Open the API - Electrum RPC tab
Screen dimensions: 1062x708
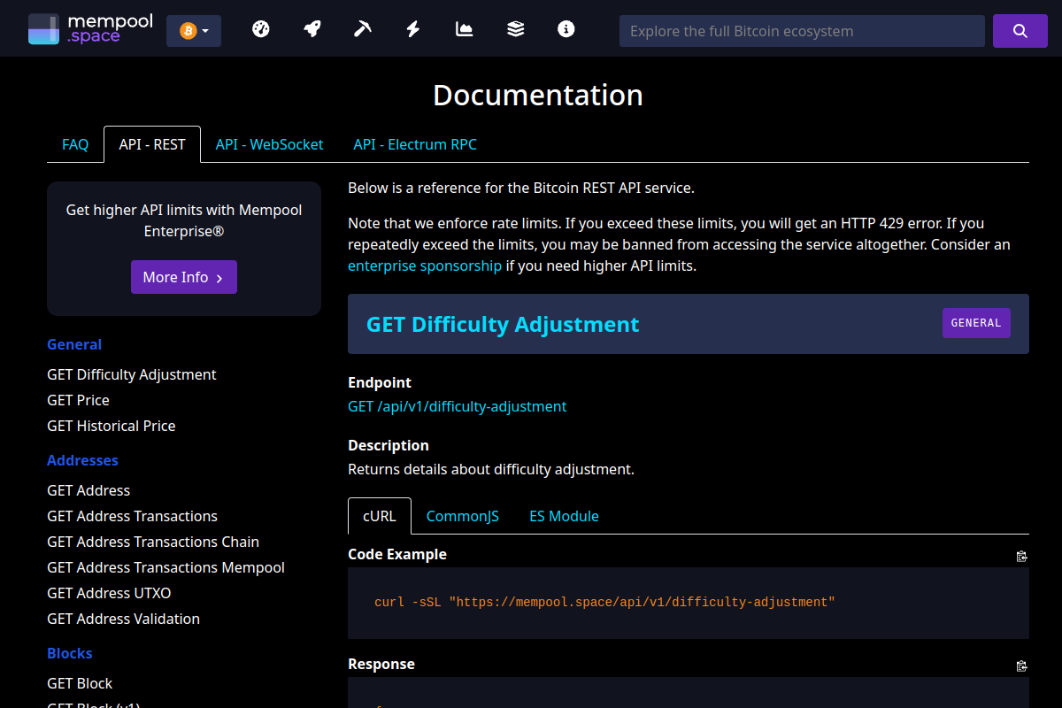415,144
